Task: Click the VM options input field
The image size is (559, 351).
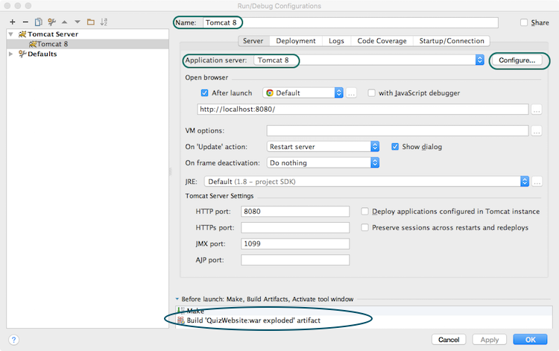Action: click(397, 130)
